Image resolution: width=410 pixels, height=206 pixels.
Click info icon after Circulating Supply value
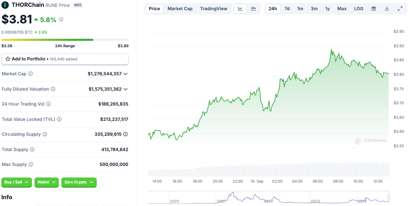click(x=126, y=134)
